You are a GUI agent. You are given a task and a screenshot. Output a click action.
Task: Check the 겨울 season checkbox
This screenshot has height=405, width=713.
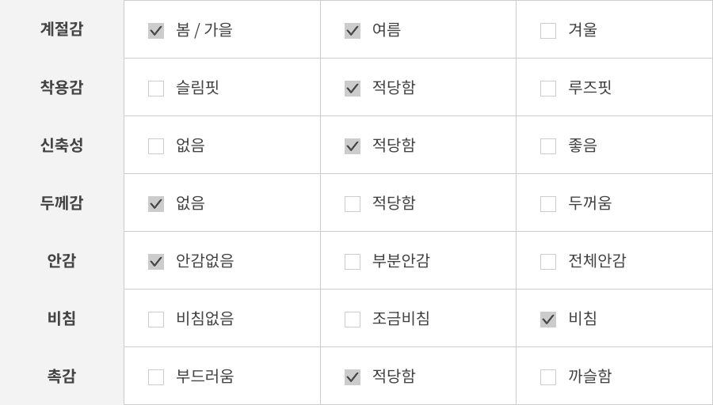click(548, 31)
